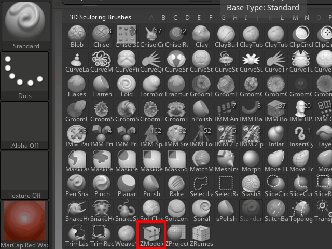Select the Flatten brush
The width and height of the screenshot is (332, 249).
tap(102, 87)
